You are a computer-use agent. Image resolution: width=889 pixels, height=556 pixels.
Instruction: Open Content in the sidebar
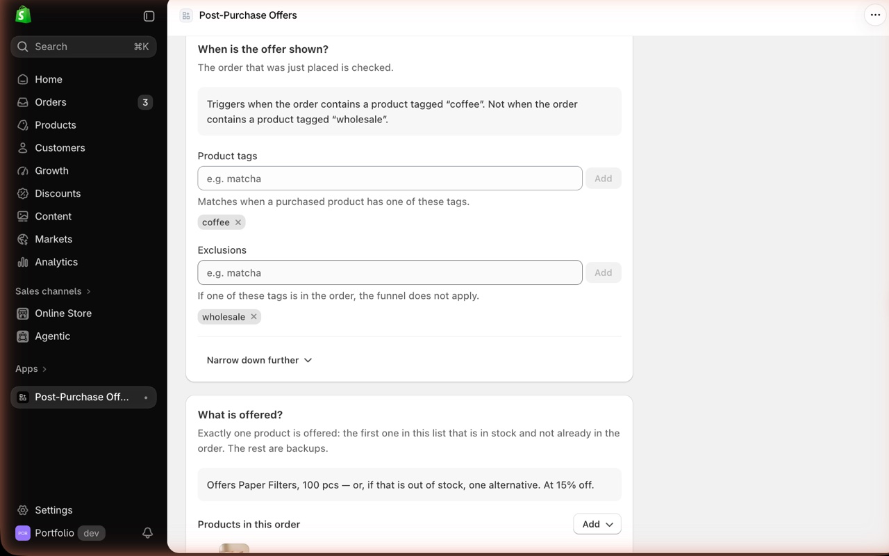83,216
